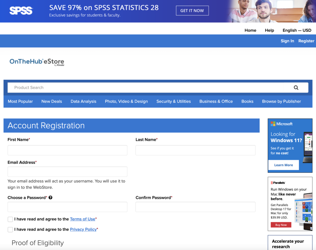Click the Windows 11 laptop image in Microsoft ad

coord(308,147)
